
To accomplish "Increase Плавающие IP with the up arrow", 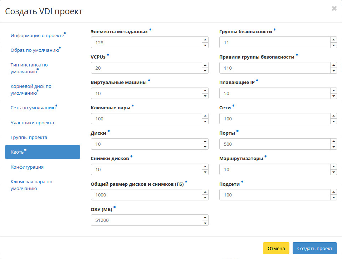I will 333,90.
